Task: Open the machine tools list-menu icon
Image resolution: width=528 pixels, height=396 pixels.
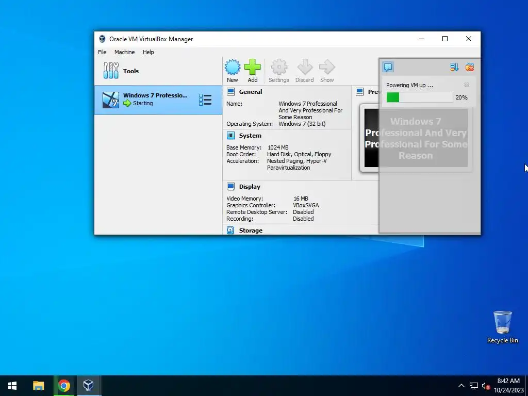Action: tap(205, 100)
